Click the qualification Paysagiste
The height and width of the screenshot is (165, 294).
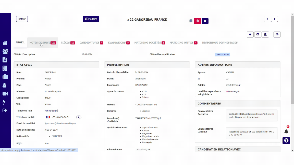[x=147, y=142]
